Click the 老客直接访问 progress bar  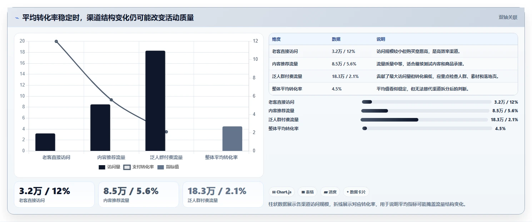pos(427,102)
